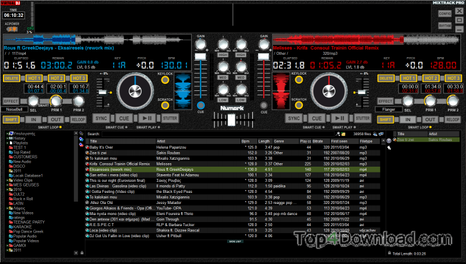Click left deck jog wheel
The image size is (466, 264).
point(135,91)
